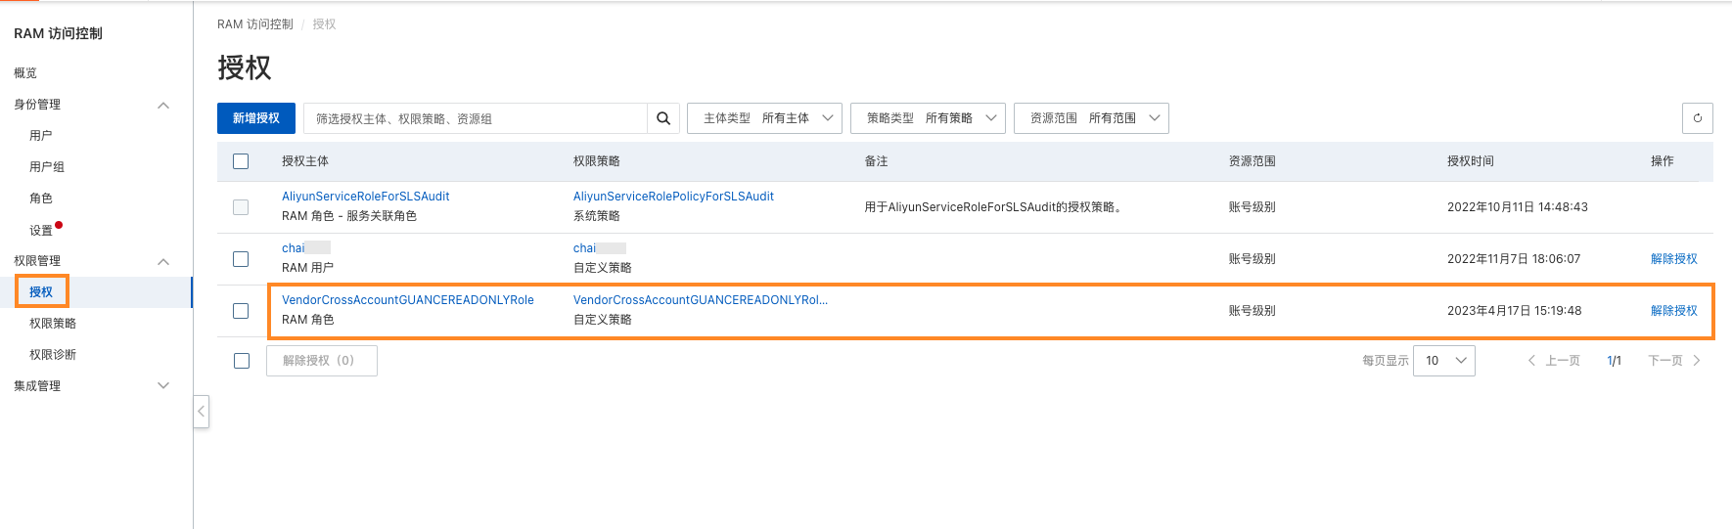
Task: Select the checkbox for the chai user row
Action: [x=241, y=259]
